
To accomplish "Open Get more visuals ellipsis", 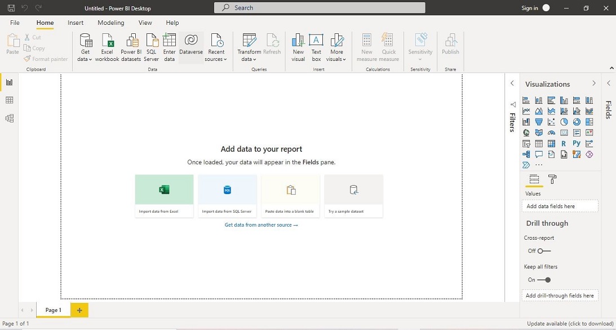I will click(x=539, y=165).
